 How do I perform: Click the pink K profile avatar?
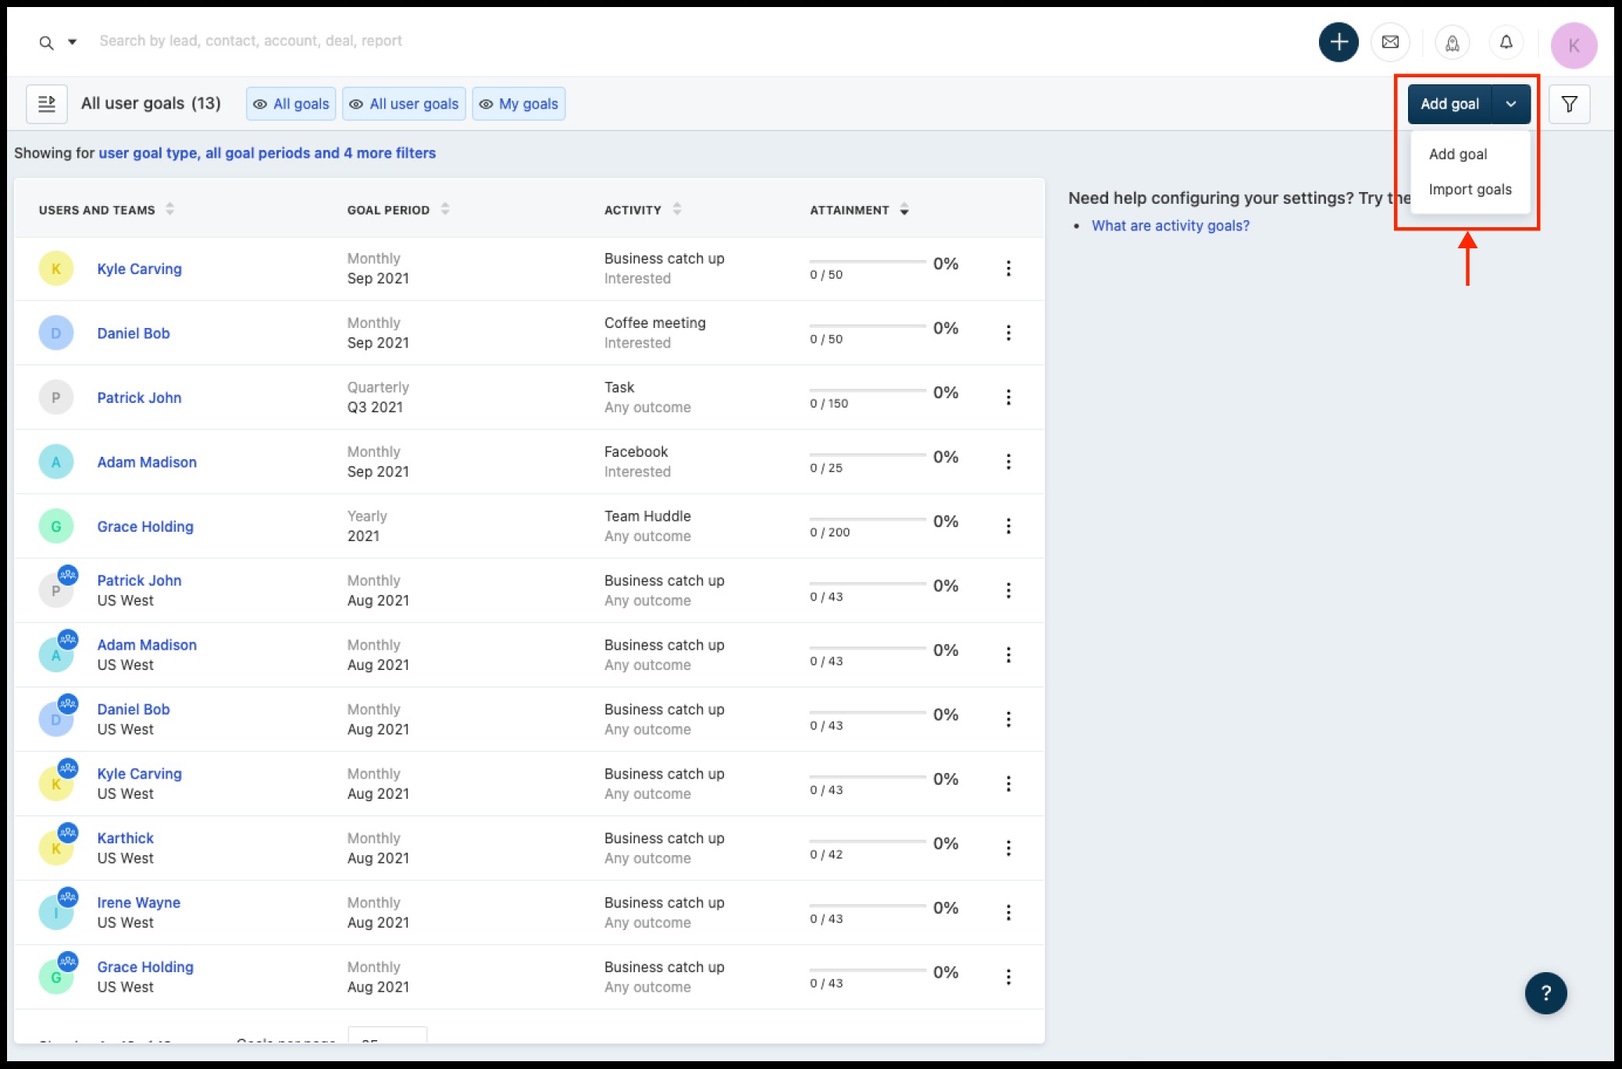click(1574, 45)
